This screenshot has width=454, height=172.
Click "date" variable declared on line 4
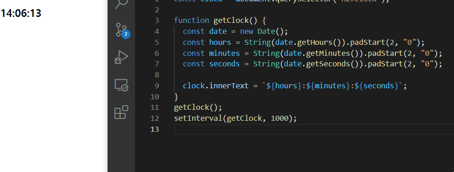[x=218, y=31]
